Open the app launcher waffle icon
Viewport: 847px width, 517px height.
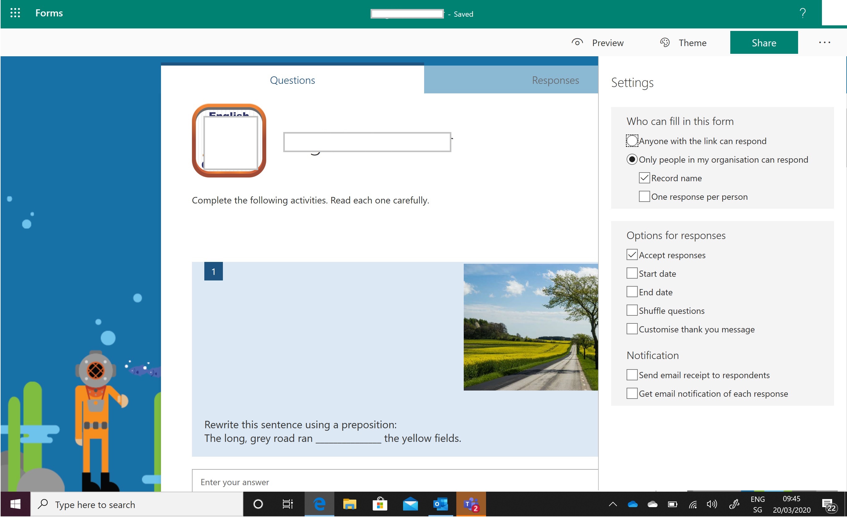(15, 13)
